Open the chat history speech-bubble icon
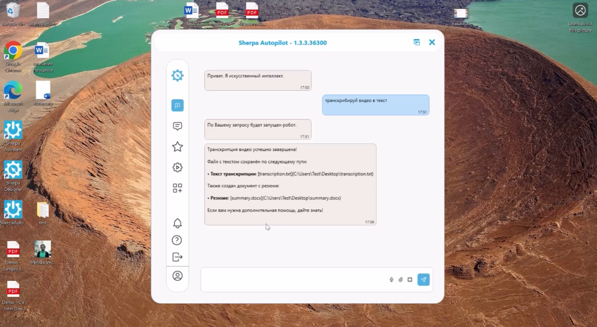Image resolution: width=597 pixels, height=327 pixels. (177, 126)
